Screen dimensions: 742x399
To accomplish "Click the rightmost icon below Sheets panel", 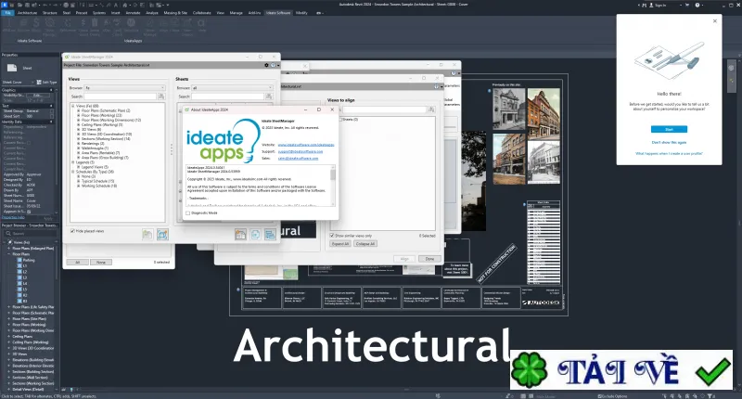I will click(270, 234).
